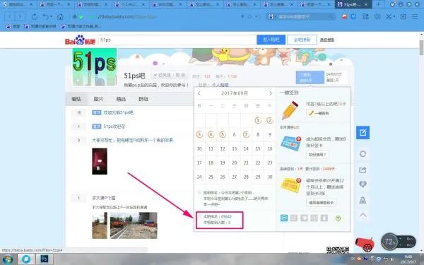Click the 全吧搜索 button
This screenshot has width=424, height=265.
point(302,40)
